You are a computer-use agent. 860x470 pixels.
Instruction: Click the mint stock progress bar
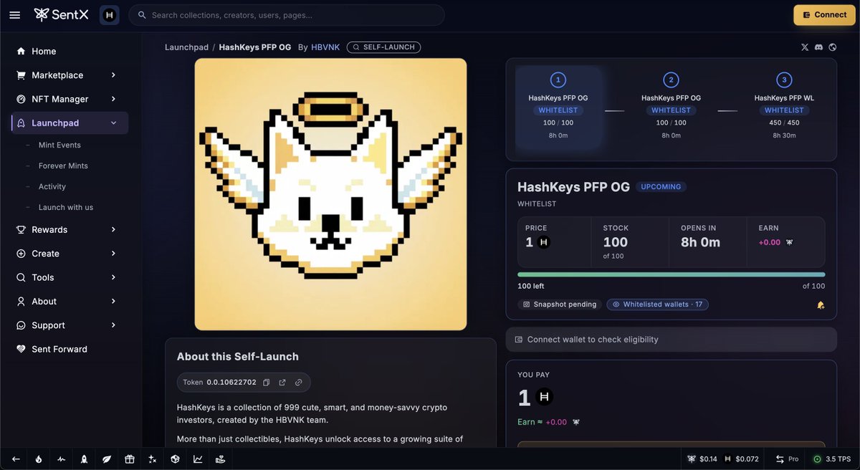tap(672, 274)
